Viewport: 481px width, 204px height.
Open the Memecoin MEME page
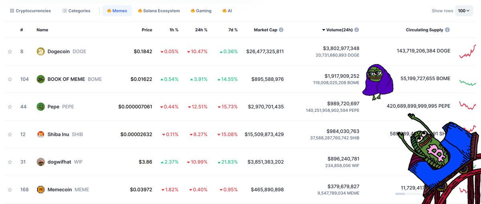point(68,190)
